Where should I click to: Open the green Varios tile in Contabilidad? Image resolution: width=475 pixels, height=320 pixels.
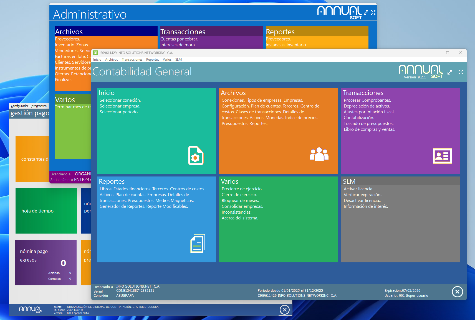278,222
